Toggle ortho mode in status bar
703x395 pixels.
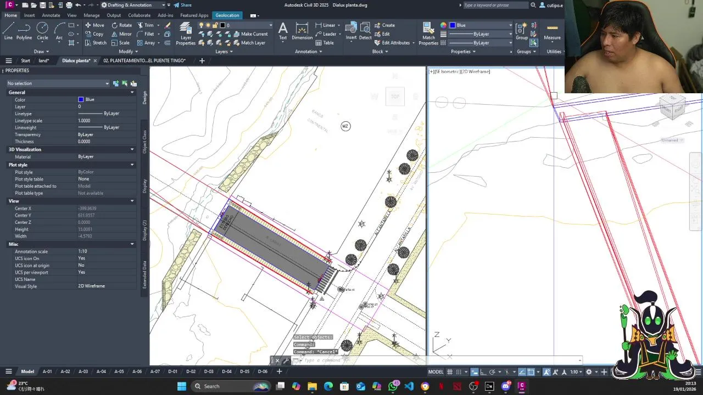point(483,372)
